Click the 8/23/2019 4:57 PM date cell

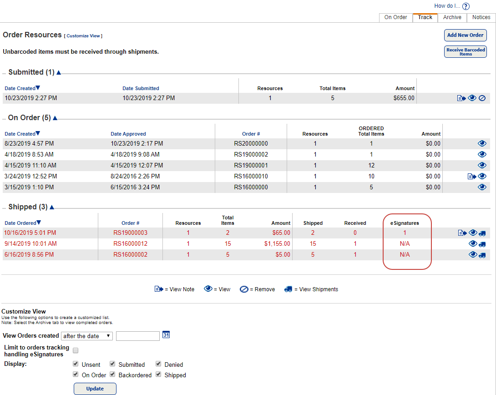29,144
